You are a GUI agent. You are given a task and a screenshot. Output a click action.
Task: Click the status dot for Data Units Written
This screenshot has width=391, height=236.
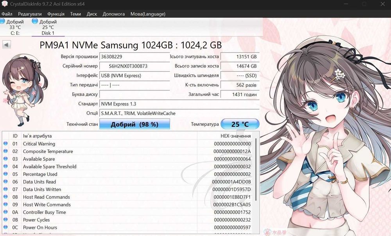point(5,189)
